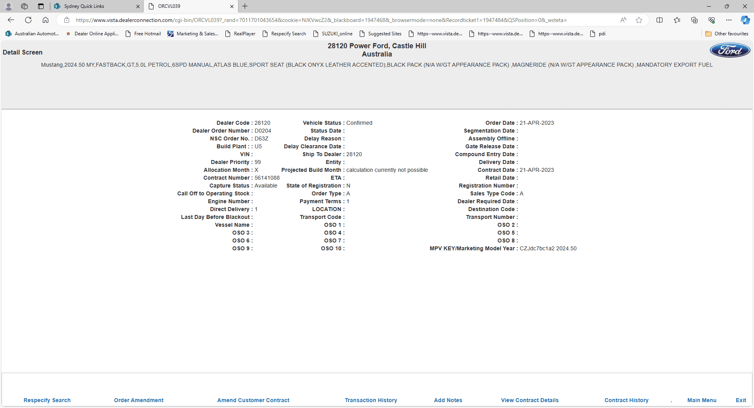Open a new tab with plus icon
The width and height of the screenshot is (754, 408).
coord(245,6)
